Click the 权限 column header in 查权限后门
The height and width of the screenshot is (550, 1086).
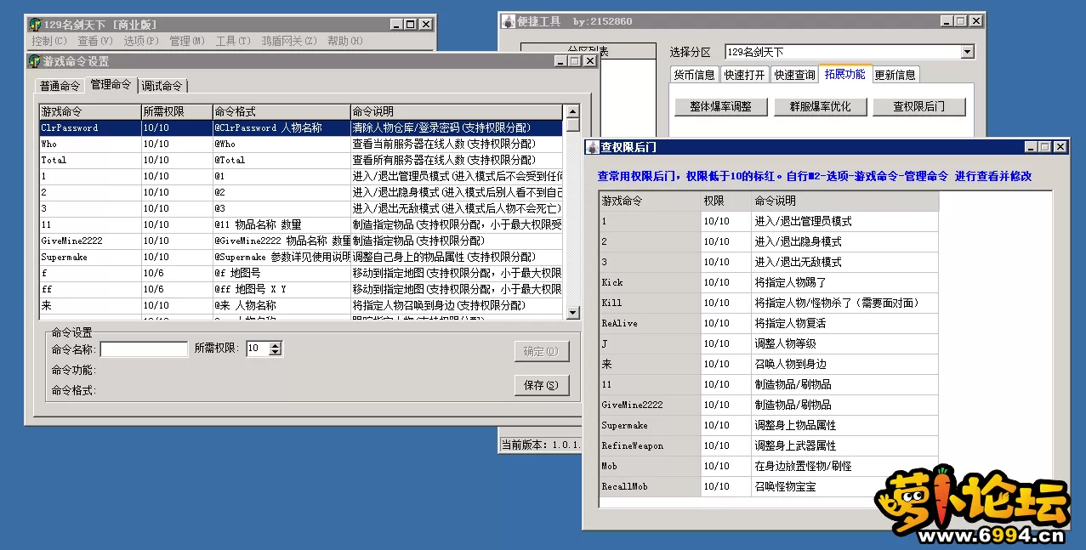(726, 201)
